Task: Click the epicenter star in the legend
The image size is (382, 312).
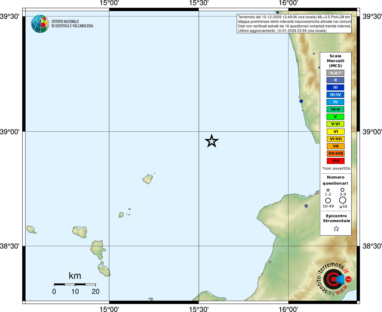Action: pyautogui.click(x=336, y=229)
